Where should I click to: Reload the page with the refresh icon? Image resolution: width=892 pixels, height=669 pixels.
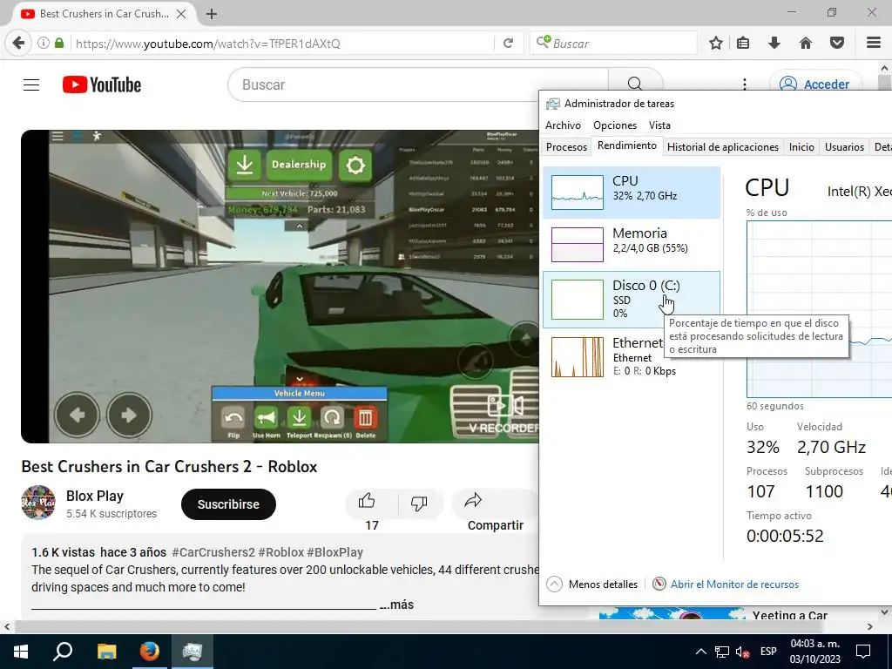pos(508,44)
